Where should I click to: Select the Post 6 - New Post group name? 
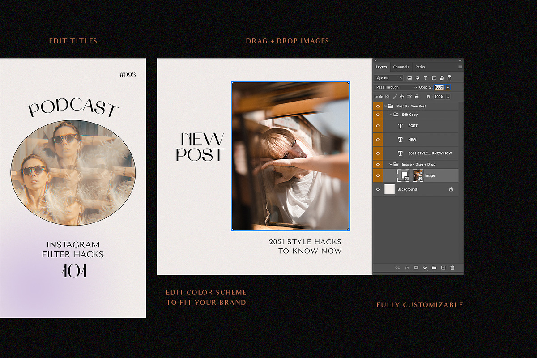coord(411,106)
